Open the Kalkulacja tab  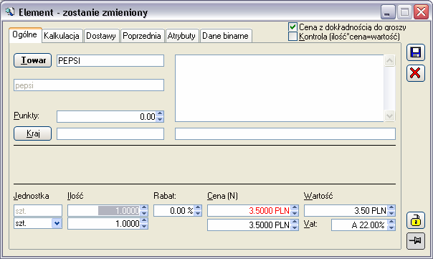62,36
